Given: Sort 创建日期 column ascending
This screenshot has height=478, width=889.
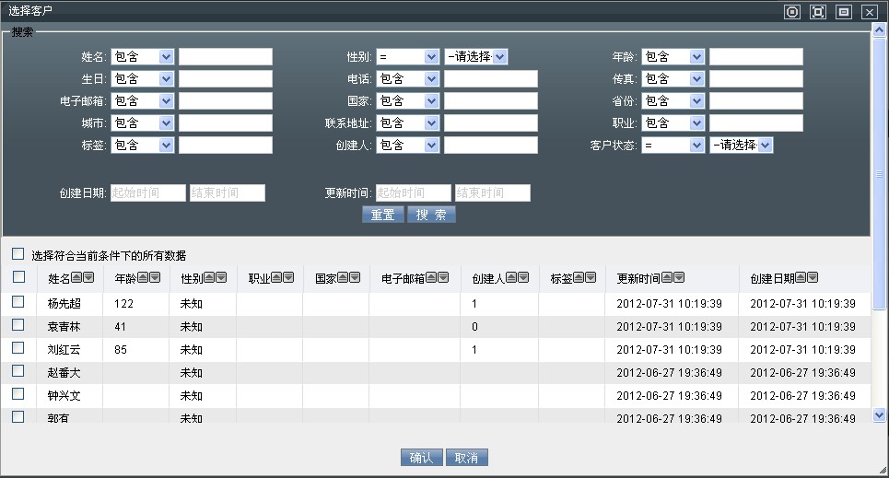Looking at the screenshot, I should [x=801, y=278].
